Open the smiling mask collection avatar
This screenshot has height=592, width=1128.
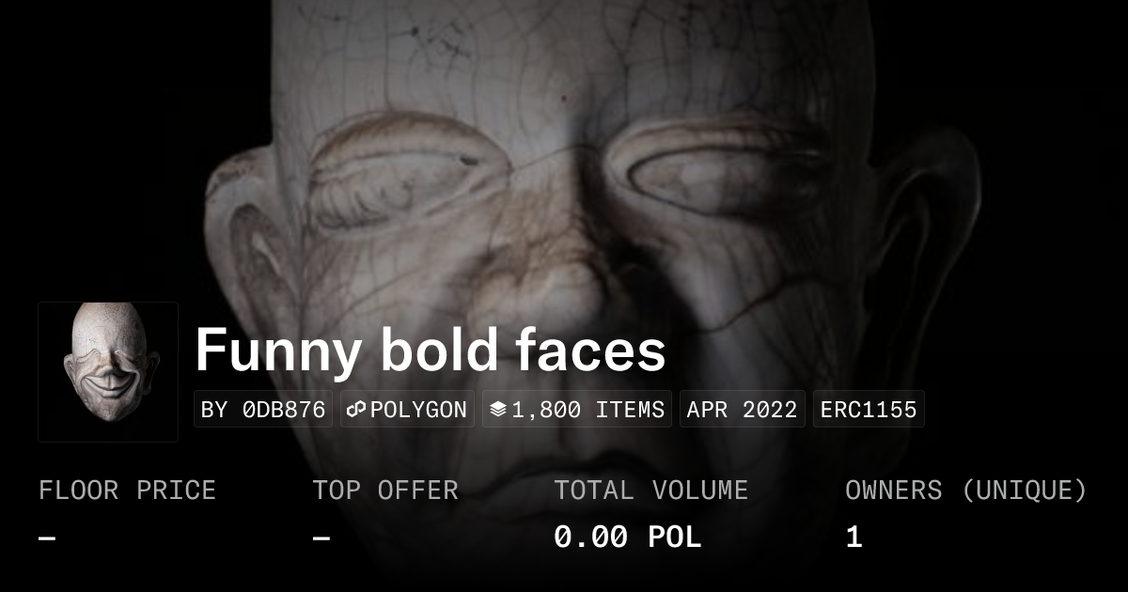coord(108,372)
